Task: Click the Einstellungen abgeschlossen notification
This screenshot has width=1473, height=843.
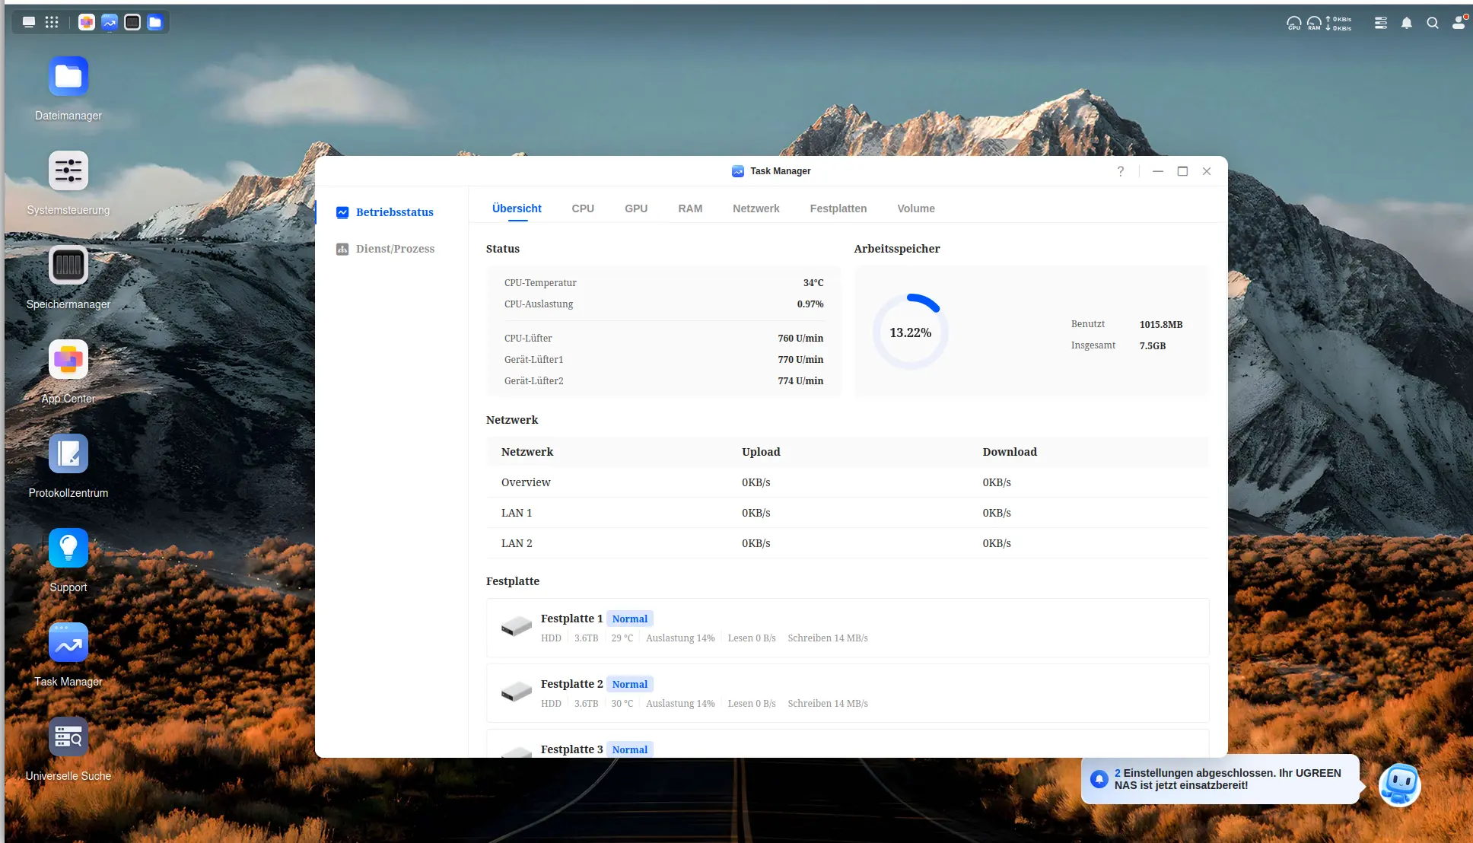Action: tap(1220, 779)
